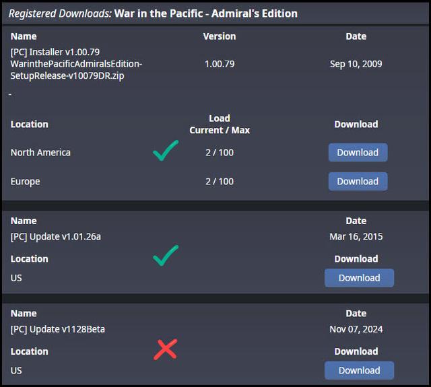Download the v1128Beta update
Viewport: 431px width, 387px height.
point(359,371)
